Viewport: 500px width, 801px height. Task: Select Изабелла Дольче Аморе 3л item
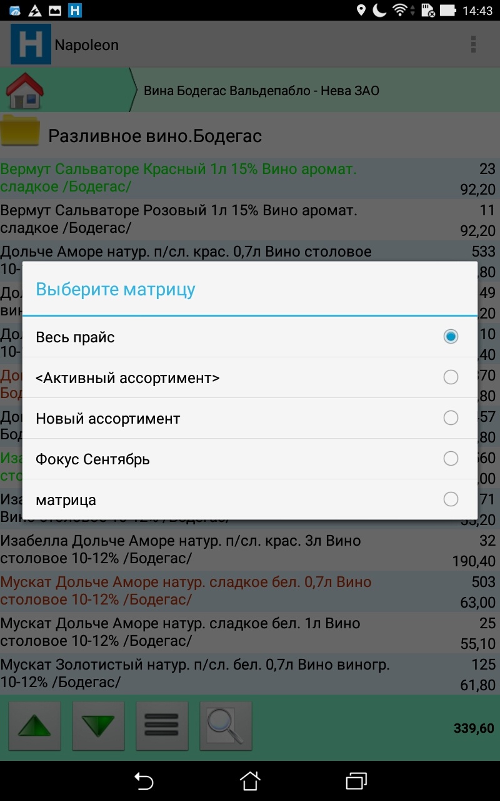[x=250, y=549]
